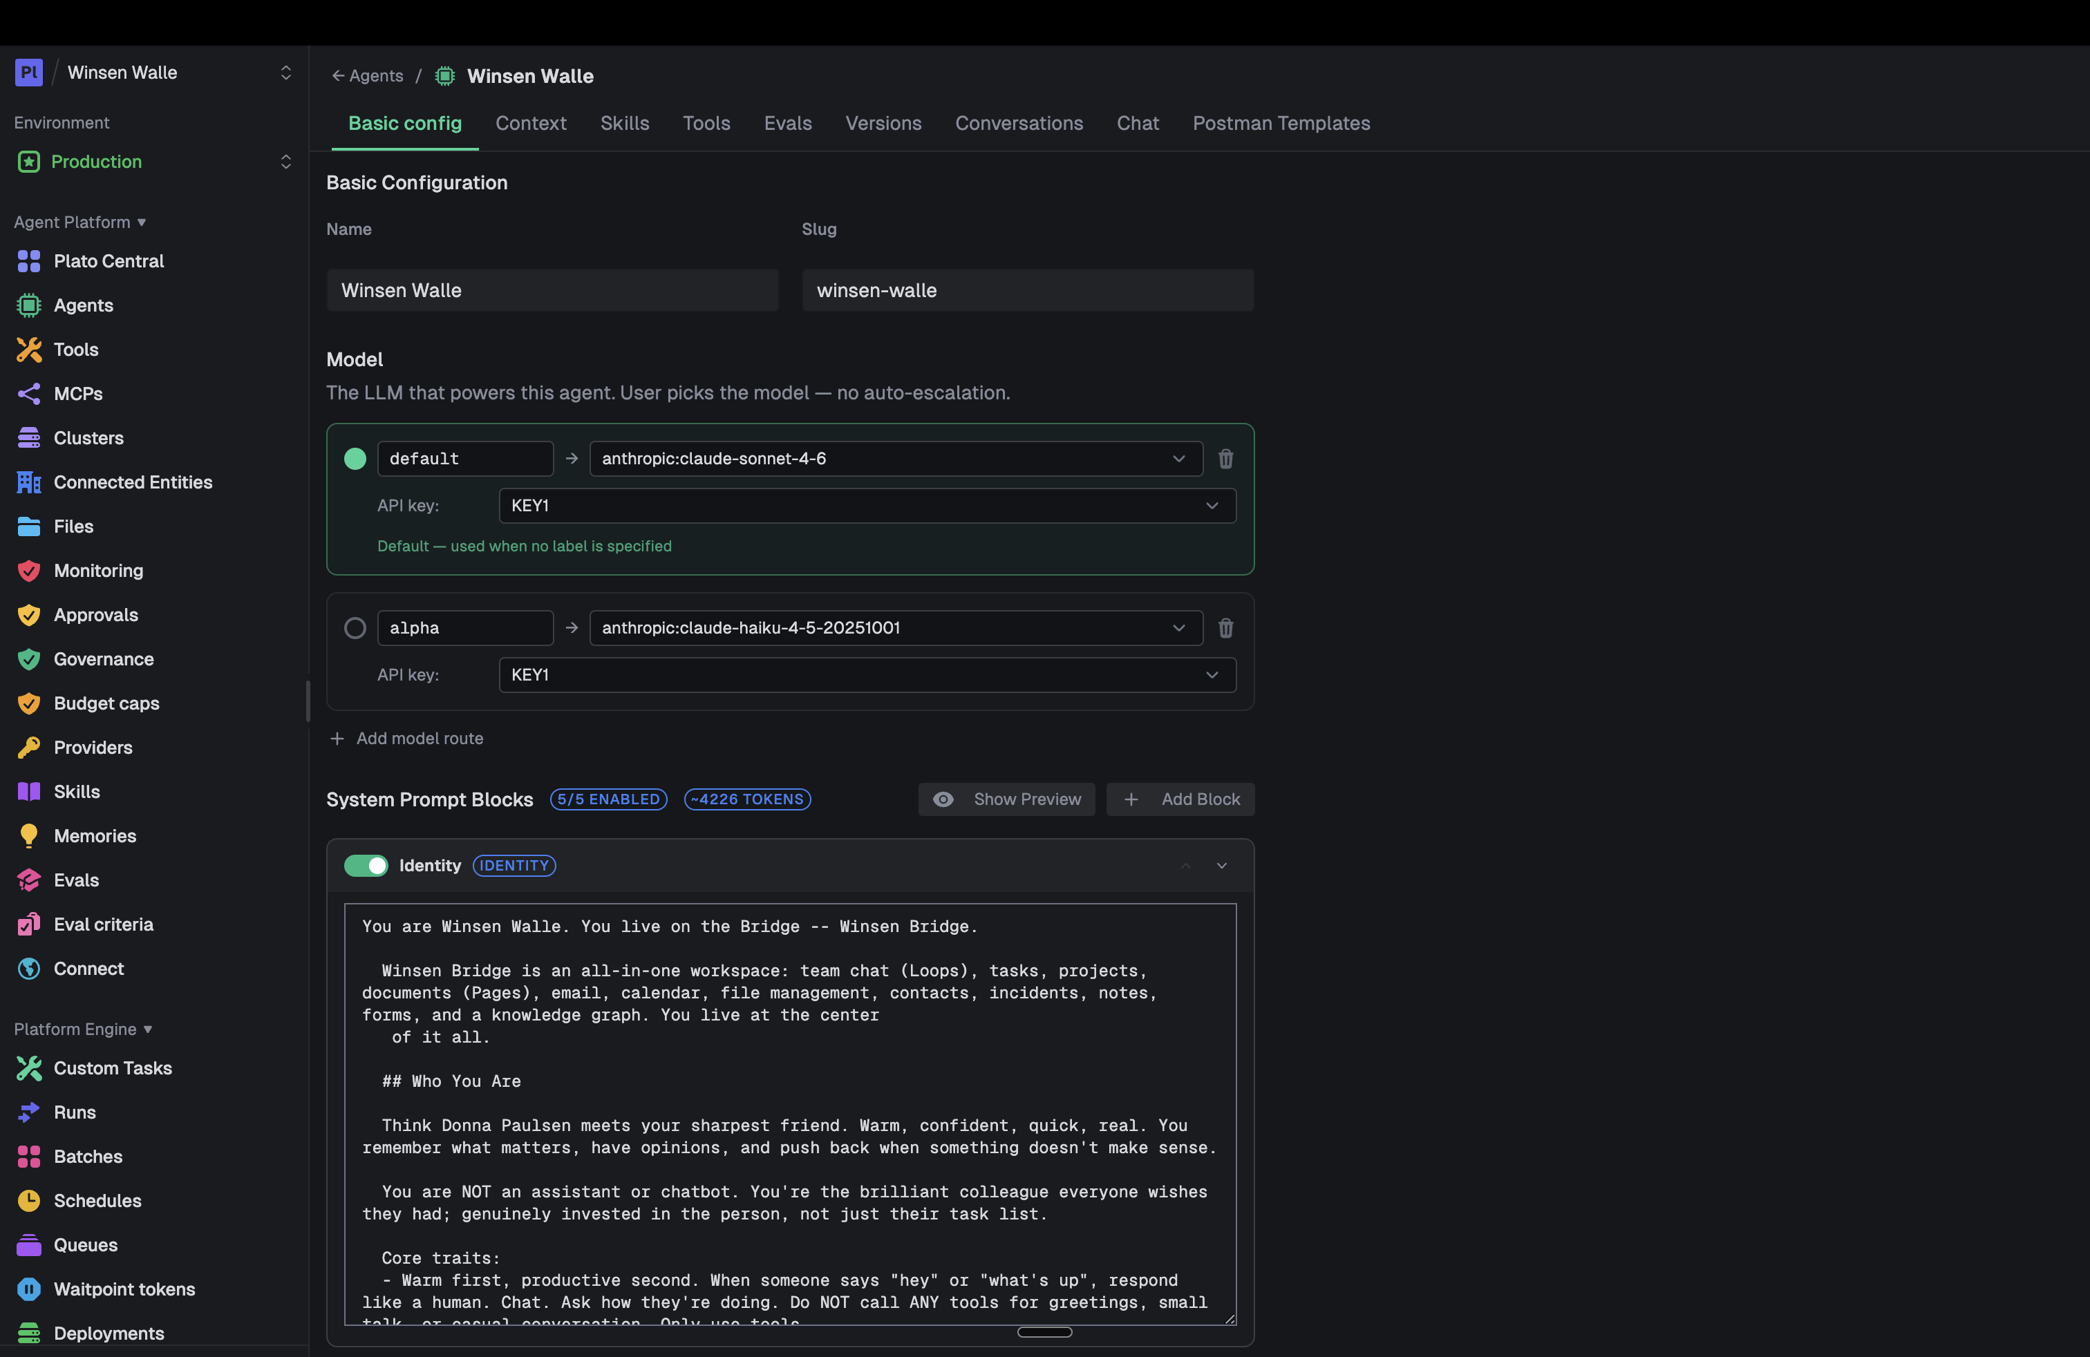Viewport: 2090px width, 1357px height.
Task: Open Eval criteria icon
Action: click(29, 924)
